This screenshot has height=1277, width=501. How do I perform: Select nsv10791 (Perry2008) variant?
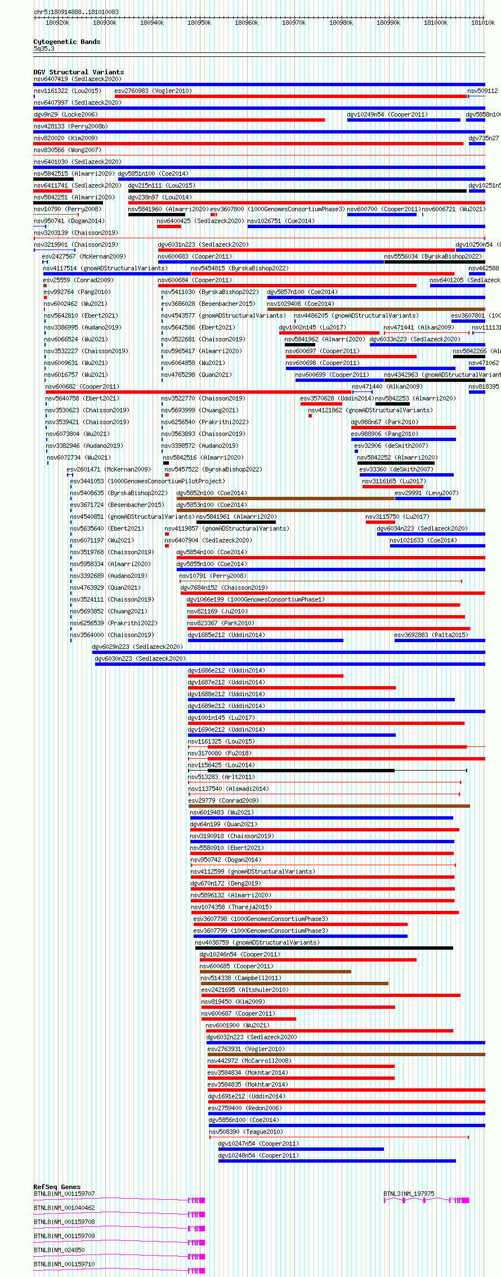coord(213,576)
